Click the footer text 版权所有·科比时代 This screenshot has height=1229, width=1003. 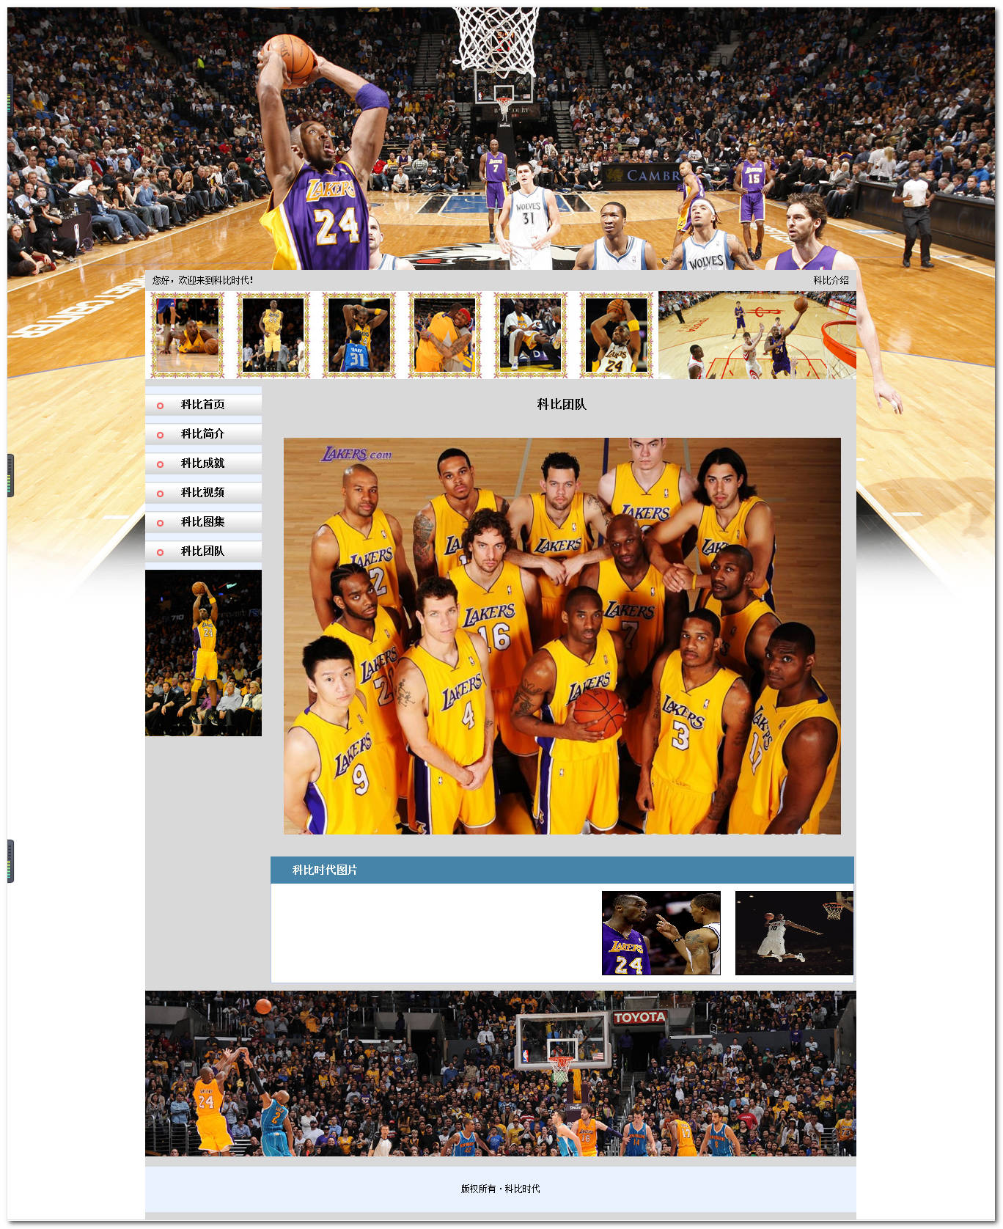(x=500, y=1189)
